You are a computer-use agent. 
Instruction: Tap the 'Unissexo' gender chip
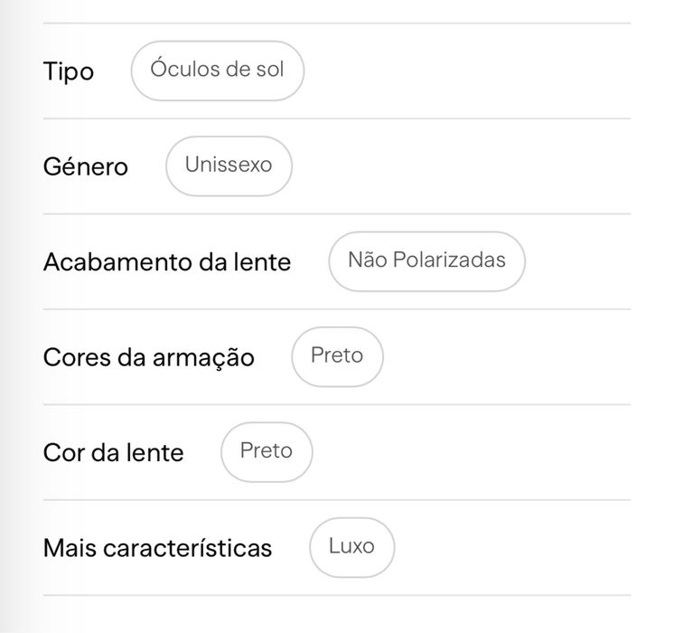point(229,166)
